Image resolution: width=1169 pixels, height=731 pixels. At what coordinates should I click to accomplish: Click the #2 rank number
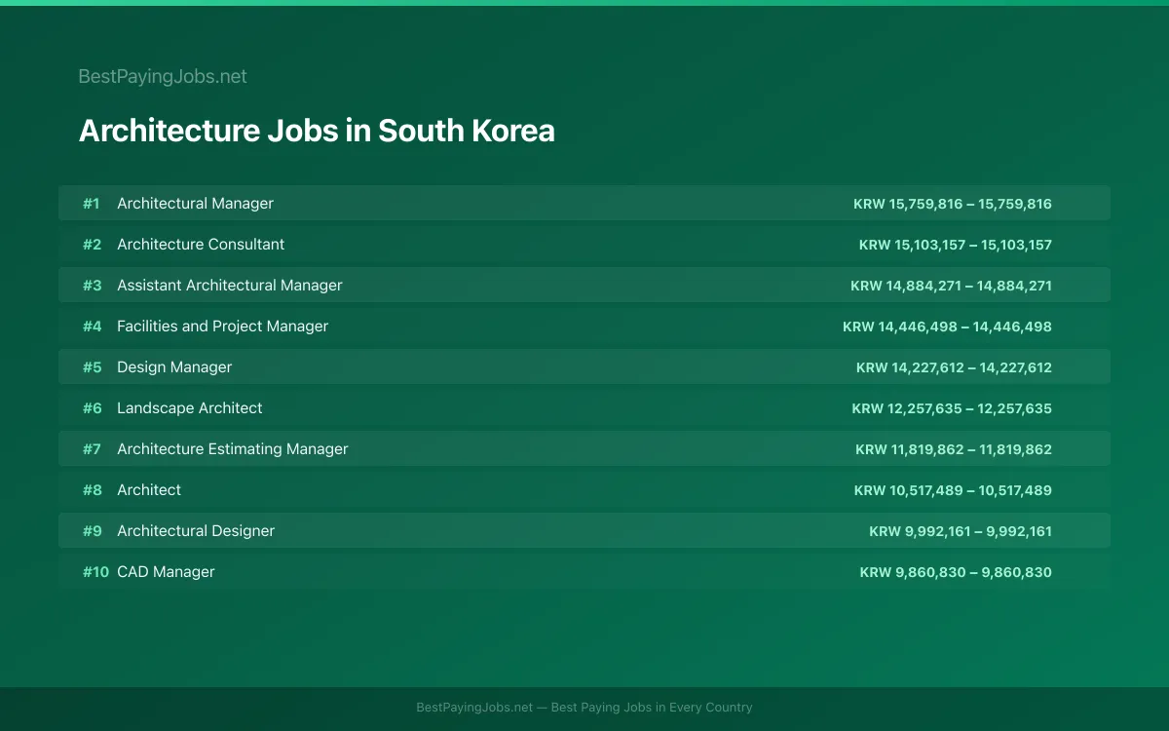point(92,245)
